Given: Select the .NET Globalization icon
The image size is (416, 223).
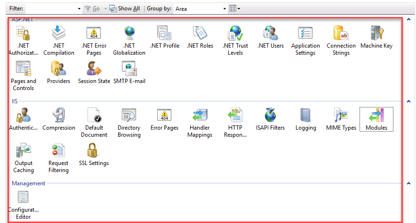Looking at the screenshot, I should pyautogui.click(x=129, y=41).
